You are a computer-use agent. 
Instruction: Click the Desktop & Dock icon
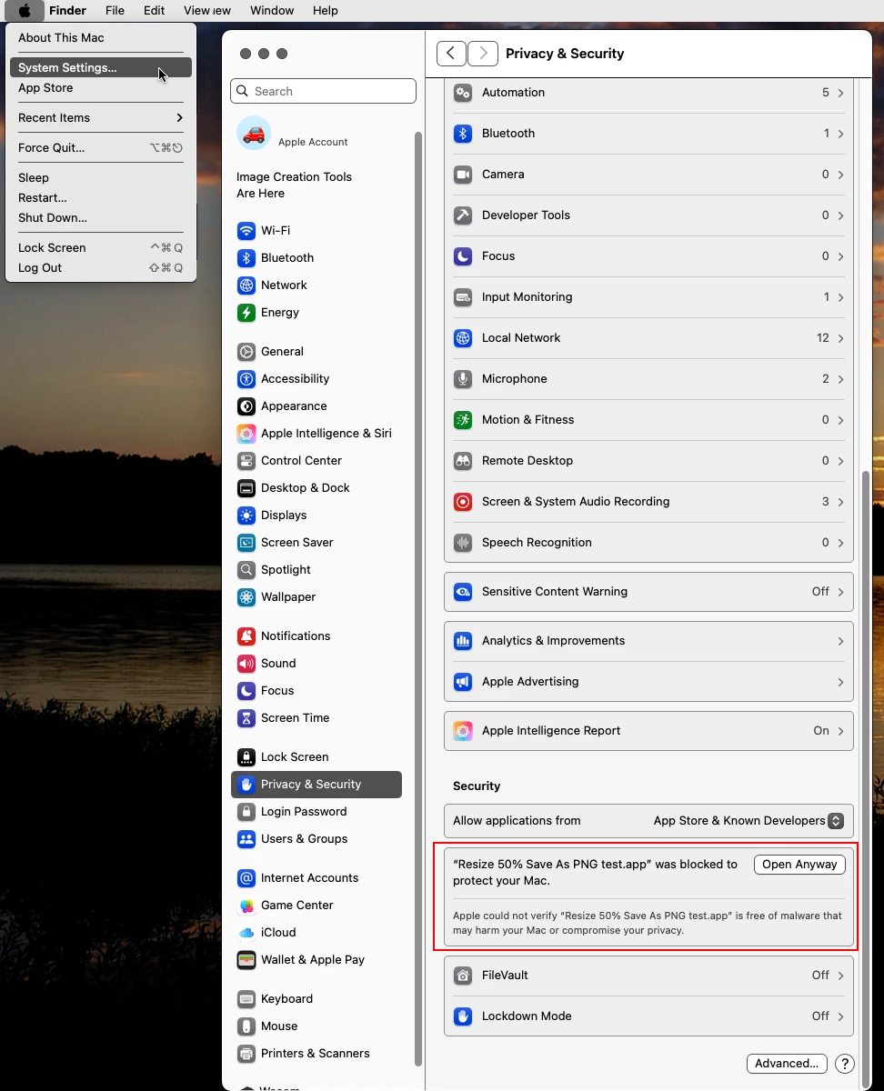pos(246,487)
